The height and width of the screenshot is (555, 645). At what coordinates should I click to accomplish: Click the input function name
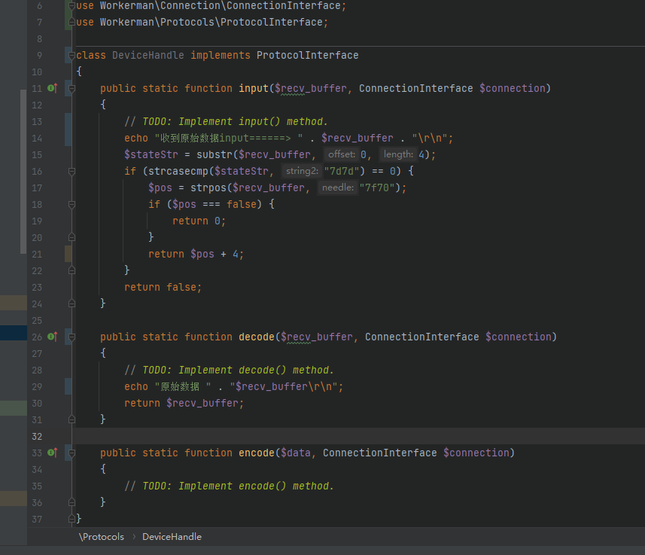click(x=254, y=88)
